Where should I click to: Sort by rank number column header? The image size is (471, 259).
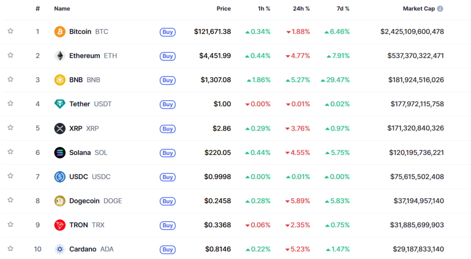click(38, 9)
